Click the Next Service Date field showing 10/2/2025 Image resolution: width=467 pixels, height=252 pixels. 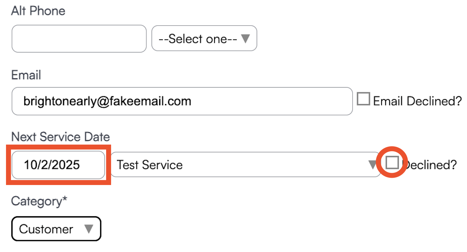click(58, 165)
